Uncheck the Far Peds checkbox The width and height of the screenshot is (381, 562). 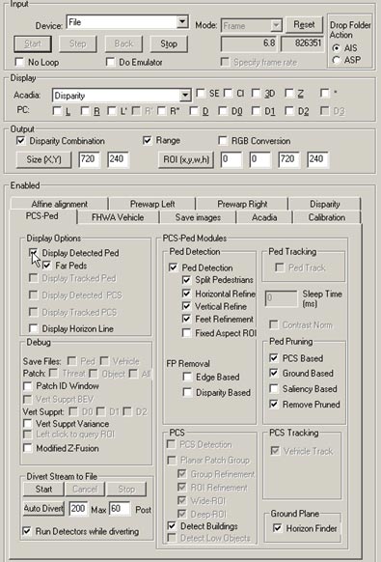point(46,266)
